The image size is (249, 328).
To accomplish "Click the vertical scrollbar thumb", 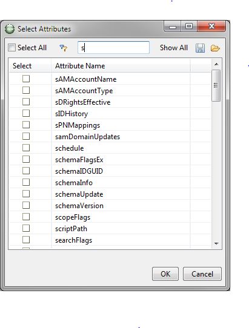I will point(216,85).
